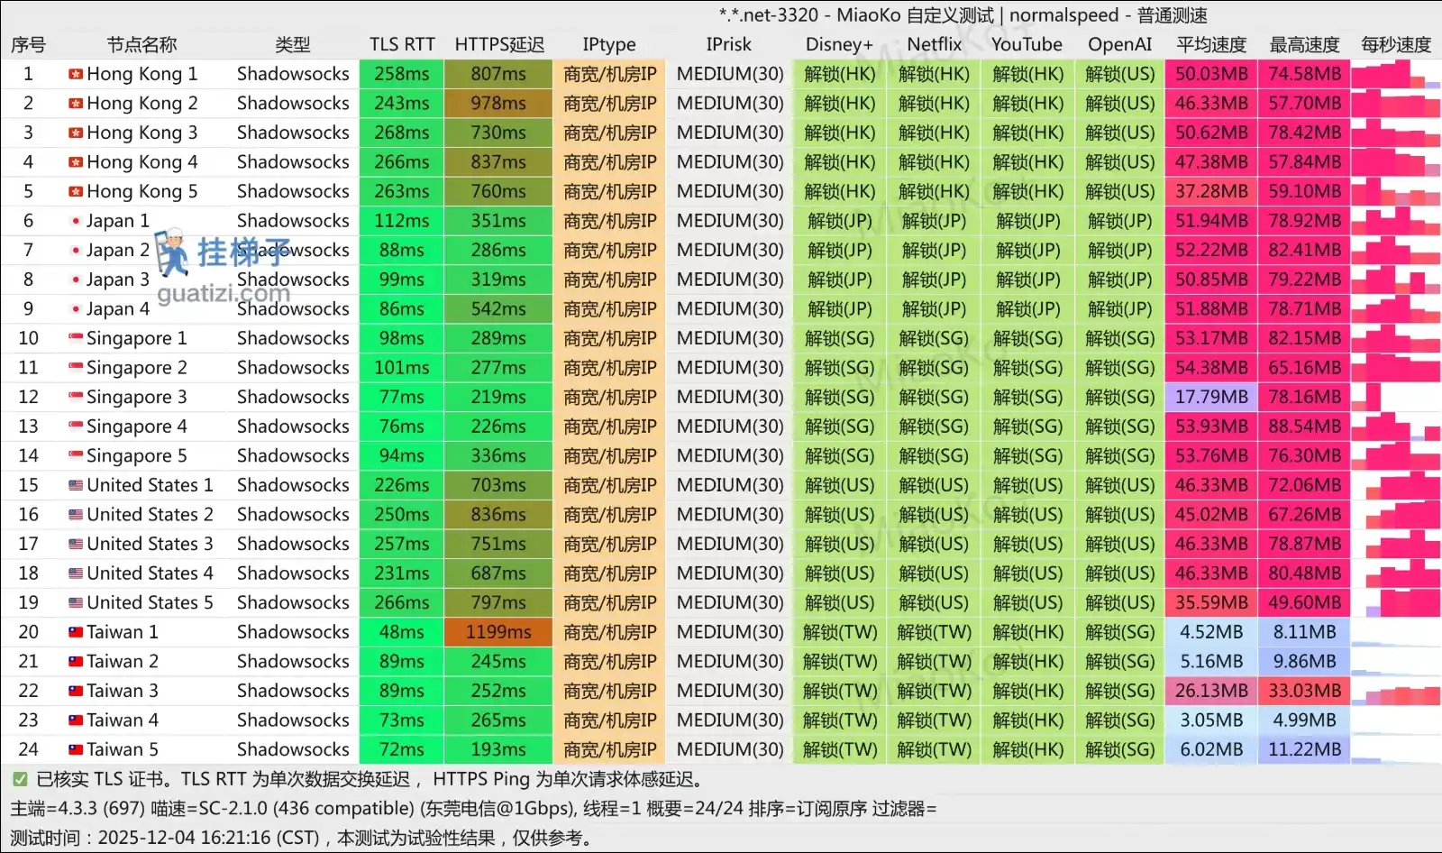Click the guatizi.com watermark mascot logo
Image resolution: width=1442 pixels, height=853 pixels.
coord(171,252)
